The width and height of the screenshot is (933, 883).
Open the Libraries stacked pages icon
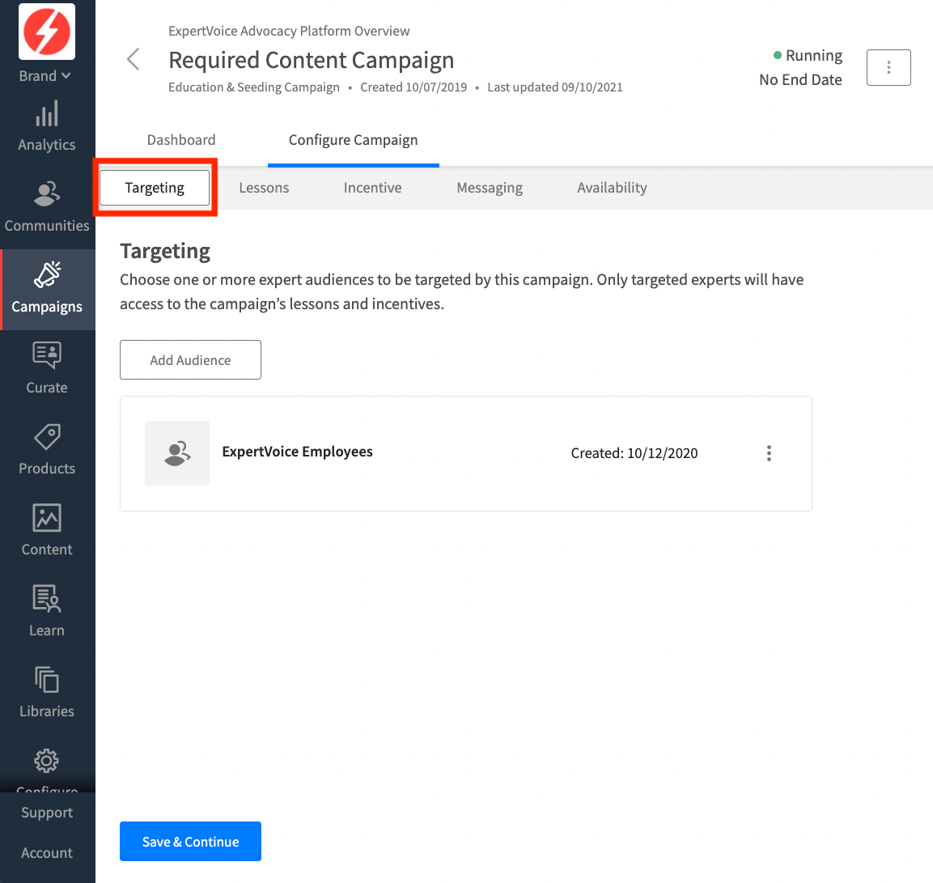click(47, 679)
